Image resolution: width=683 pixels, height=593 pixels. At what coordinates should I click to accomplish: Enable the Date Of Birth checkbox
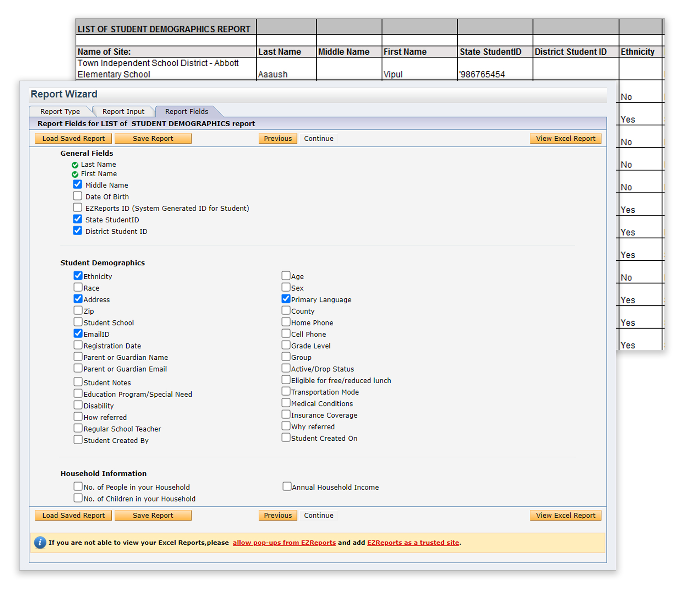78,196
